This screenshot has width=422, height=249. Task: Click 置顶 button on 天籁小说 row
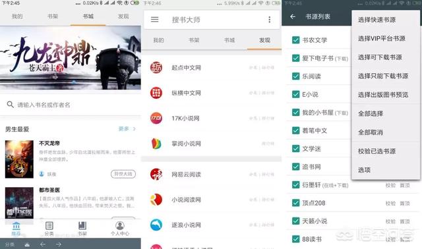[405, 221]
